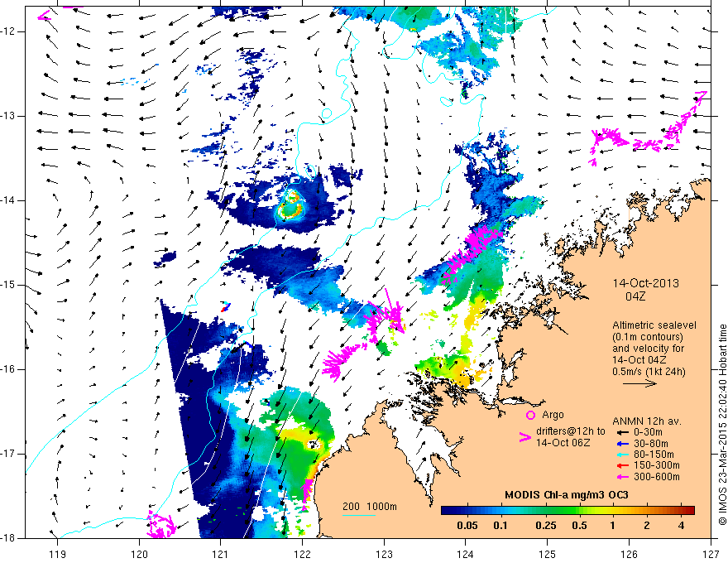The width and height of the screenshot is (728, 563).
Task: Select the red 150-300m arrow symbol
Action: 623,466
